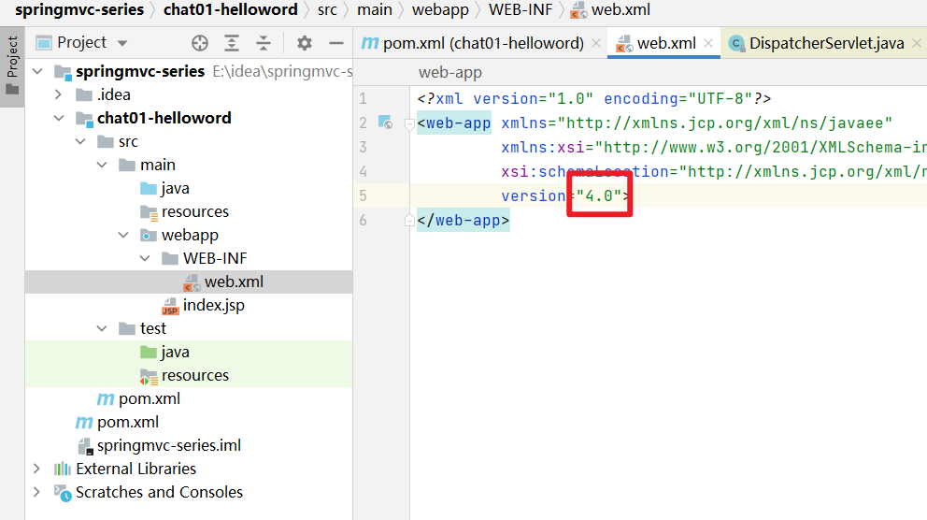Click fold marker at closing web-app tag
927x520 pixels.
pos(408,221)
